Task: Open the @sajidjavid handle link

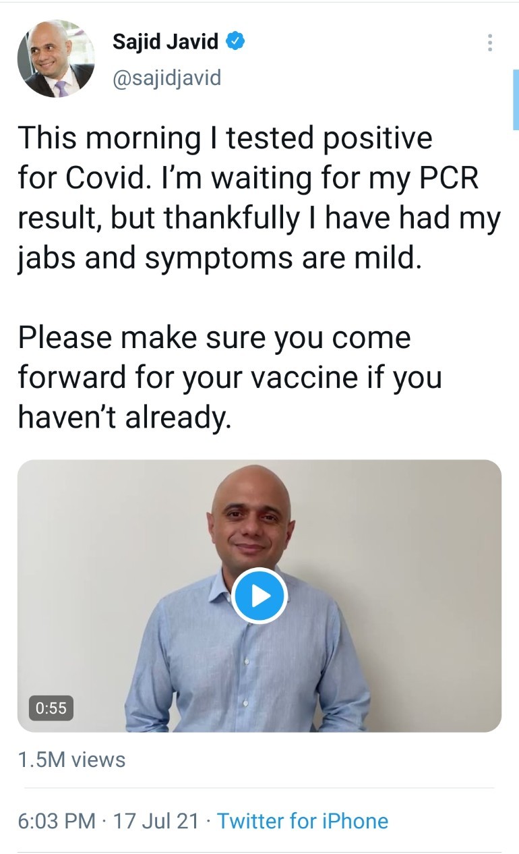Action: (166, 78)
